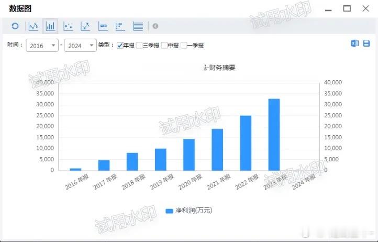Export chart data to Excel
This screenshot has height=242, width=378.
[x=354, y=43]
